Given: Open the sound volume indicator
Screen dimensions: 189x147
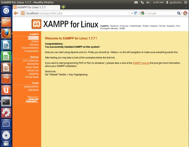Looking at the screenshot, I should click(x=148, y=2).
